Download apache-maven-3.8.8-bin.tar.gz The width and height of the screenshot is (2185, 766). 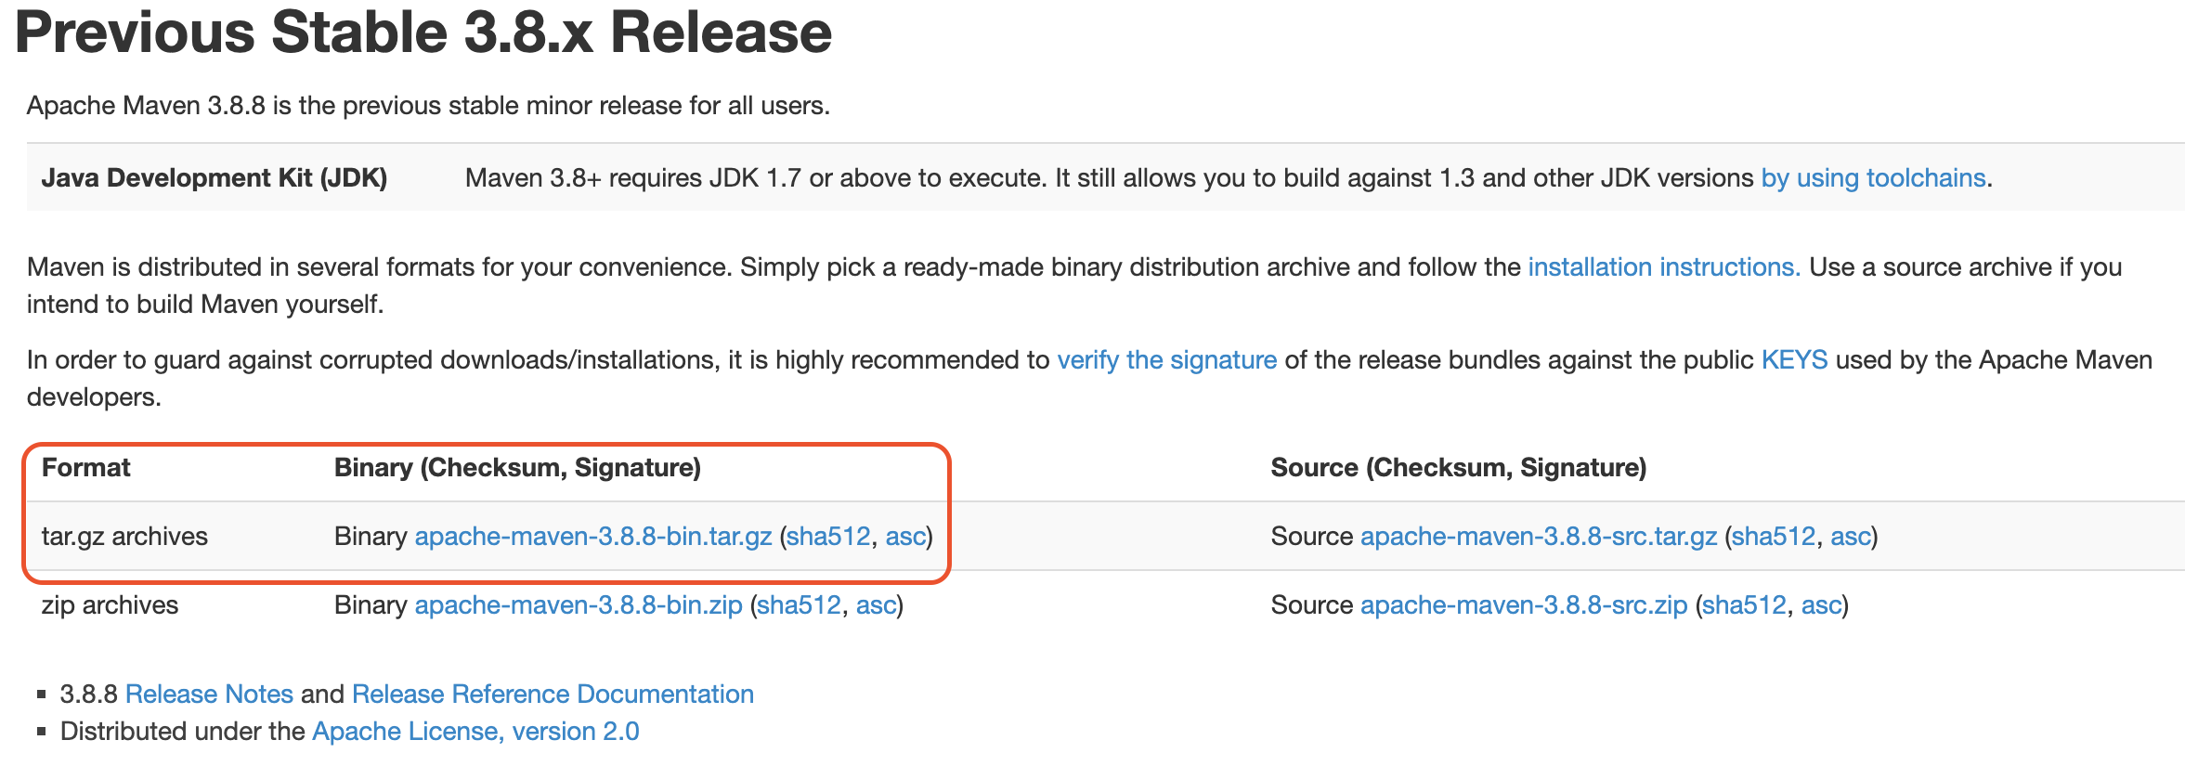click(x=593, y=536)
